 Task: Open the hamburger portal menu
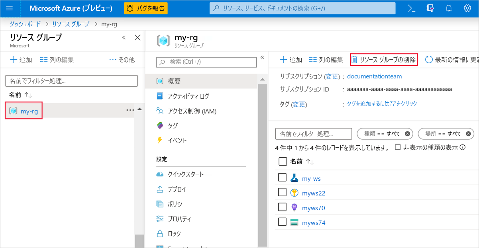[x=9, y=8]
